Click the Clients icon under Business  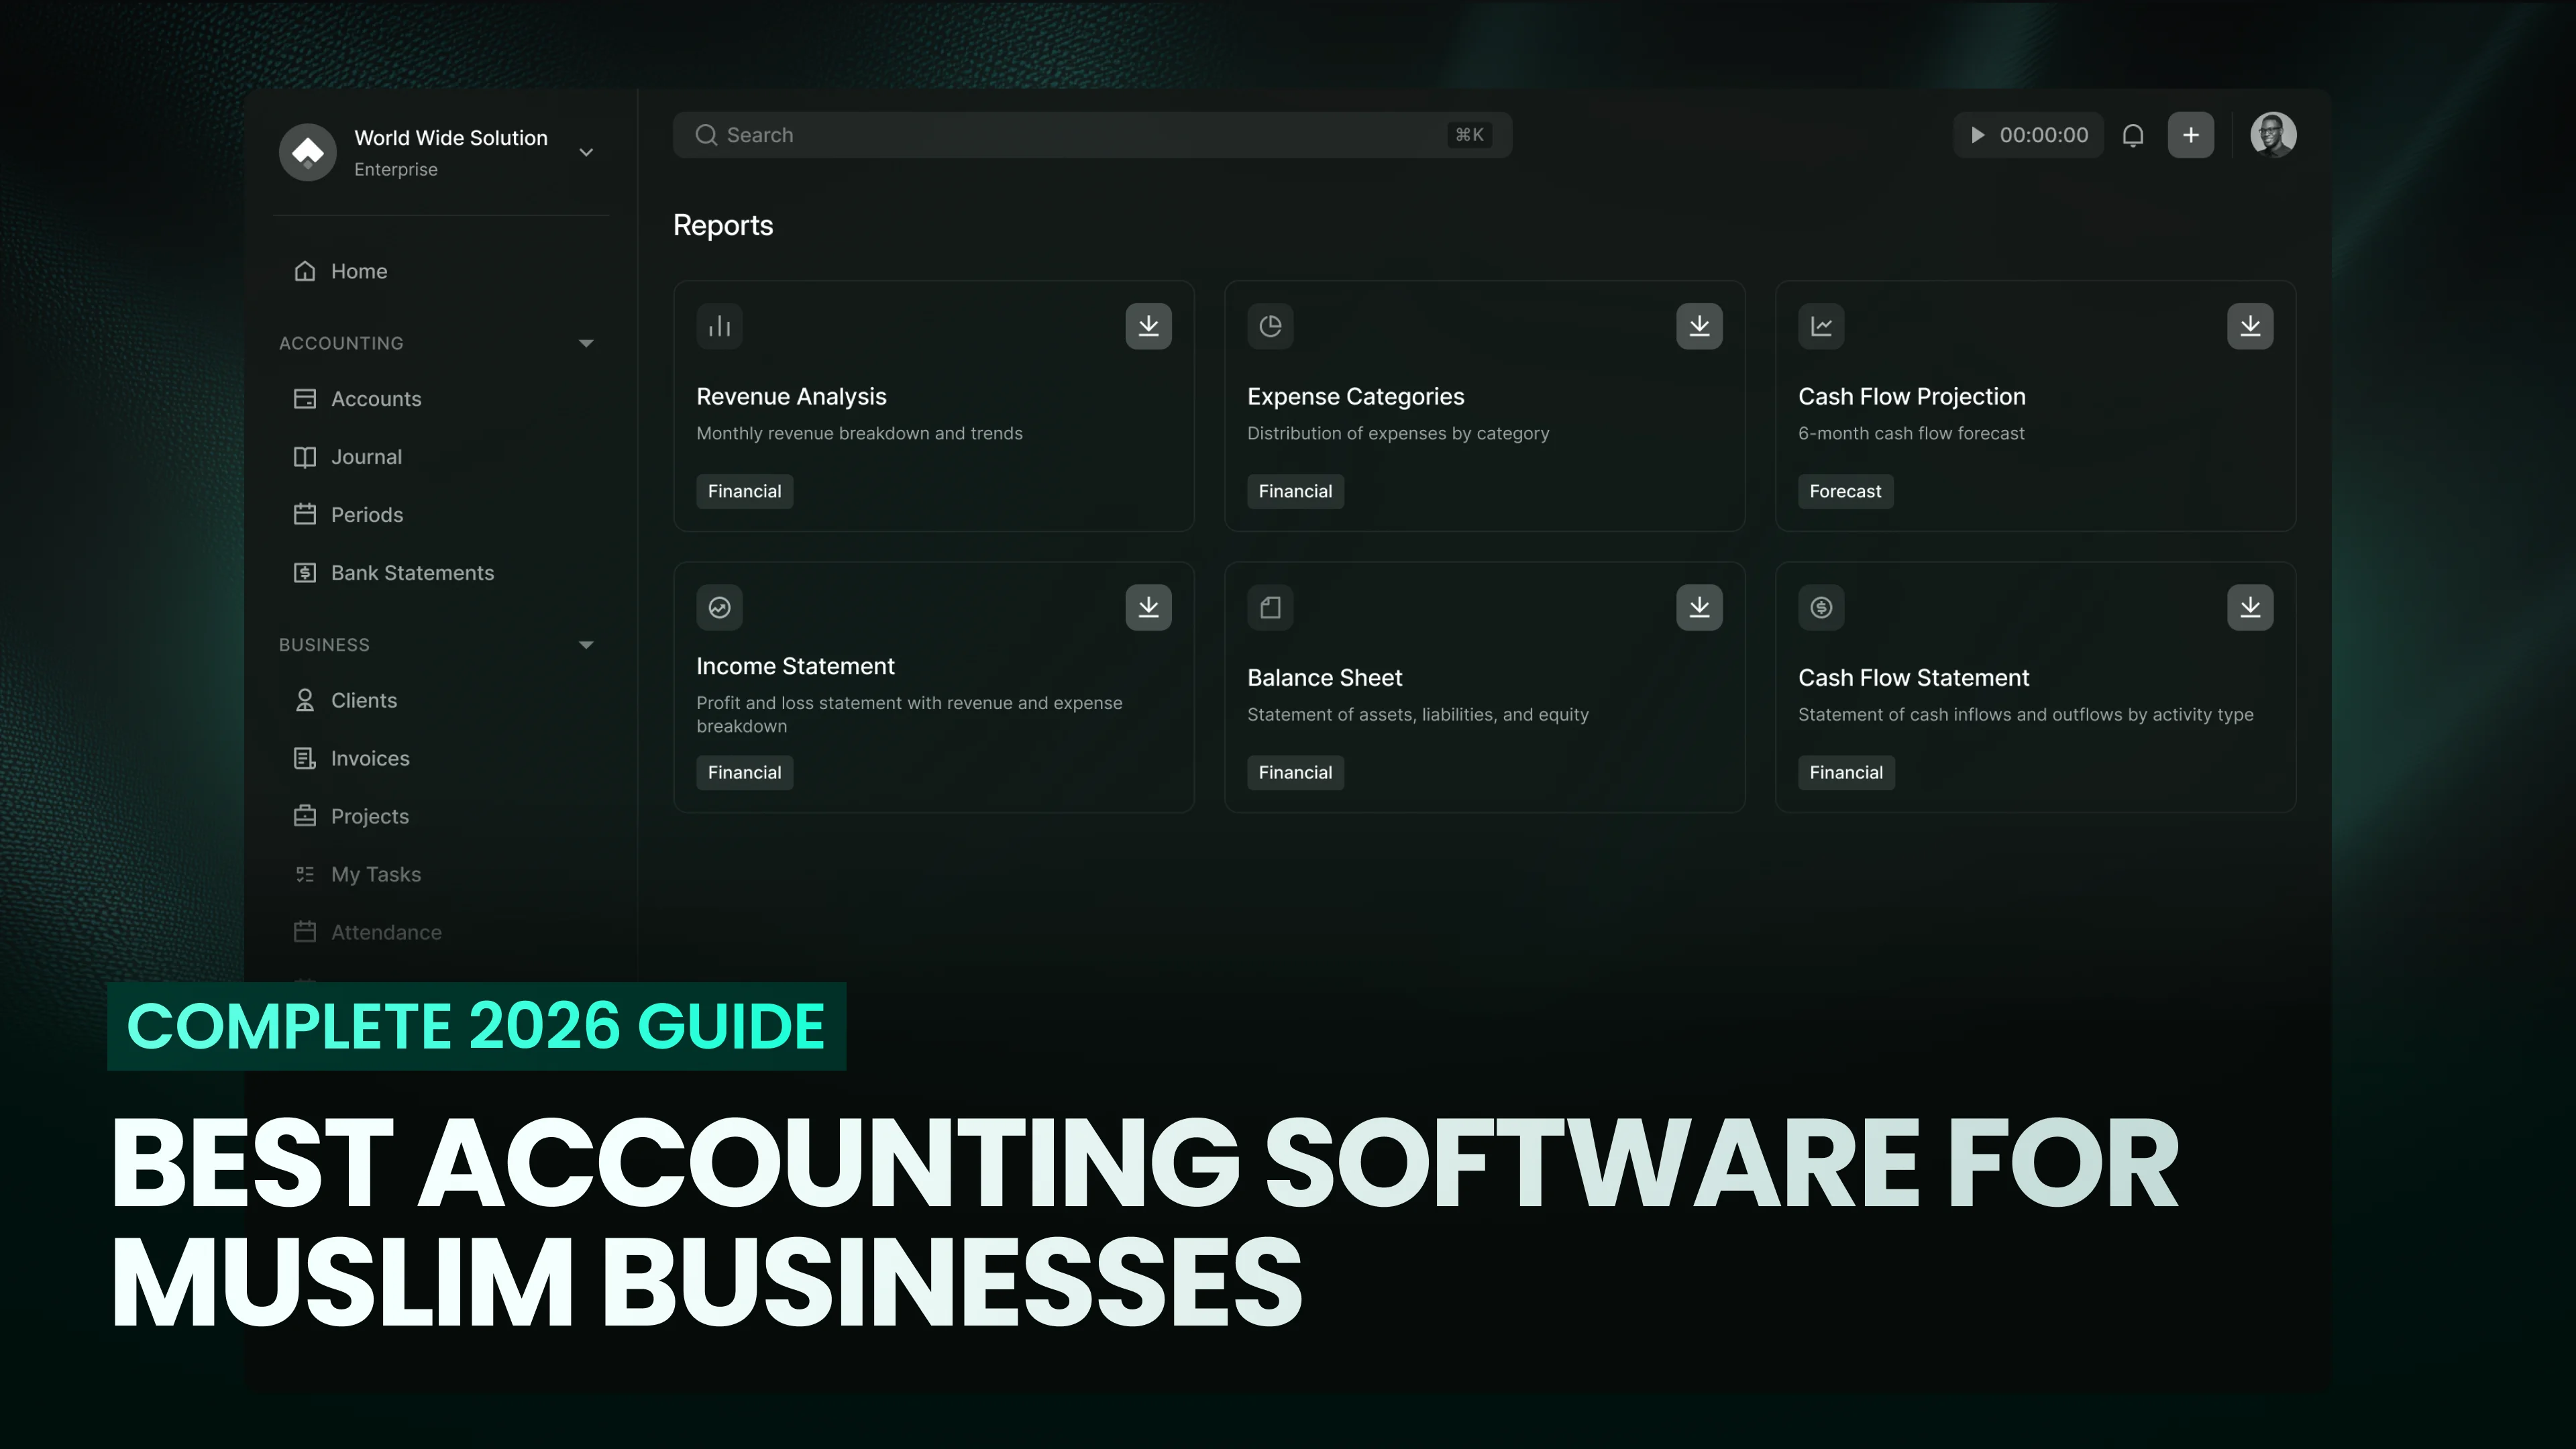[x=306, y=700]
